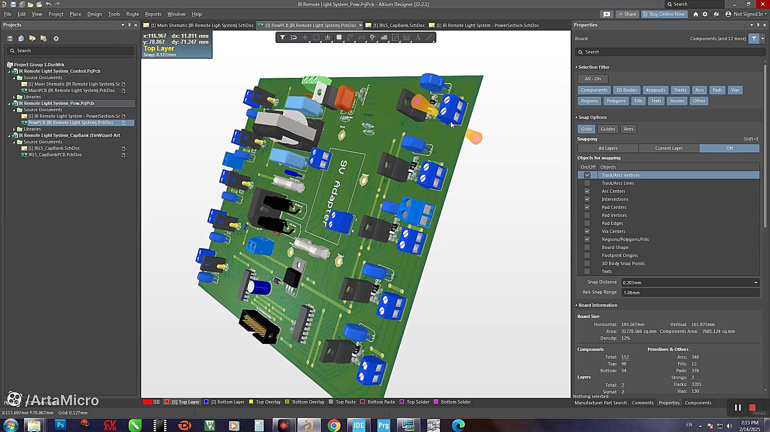Select the Place Polygon Plane icon
770x432 pixels.
[384, 37]
